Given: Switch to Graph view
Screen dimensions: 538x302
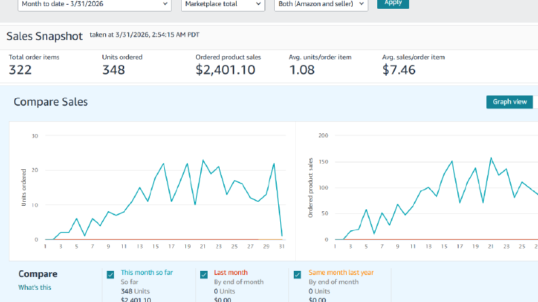Looking at the screenshot, I should (510, 102).
